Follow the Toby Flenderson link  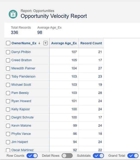(x=23, y=76)
